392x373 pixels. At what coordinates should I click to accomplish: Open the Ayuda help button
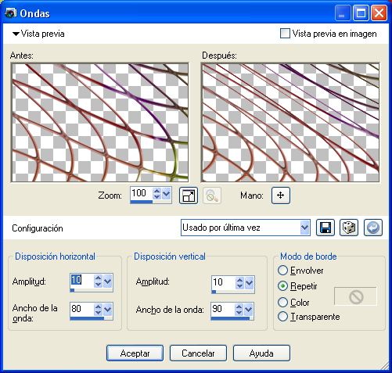pos(261,353)
